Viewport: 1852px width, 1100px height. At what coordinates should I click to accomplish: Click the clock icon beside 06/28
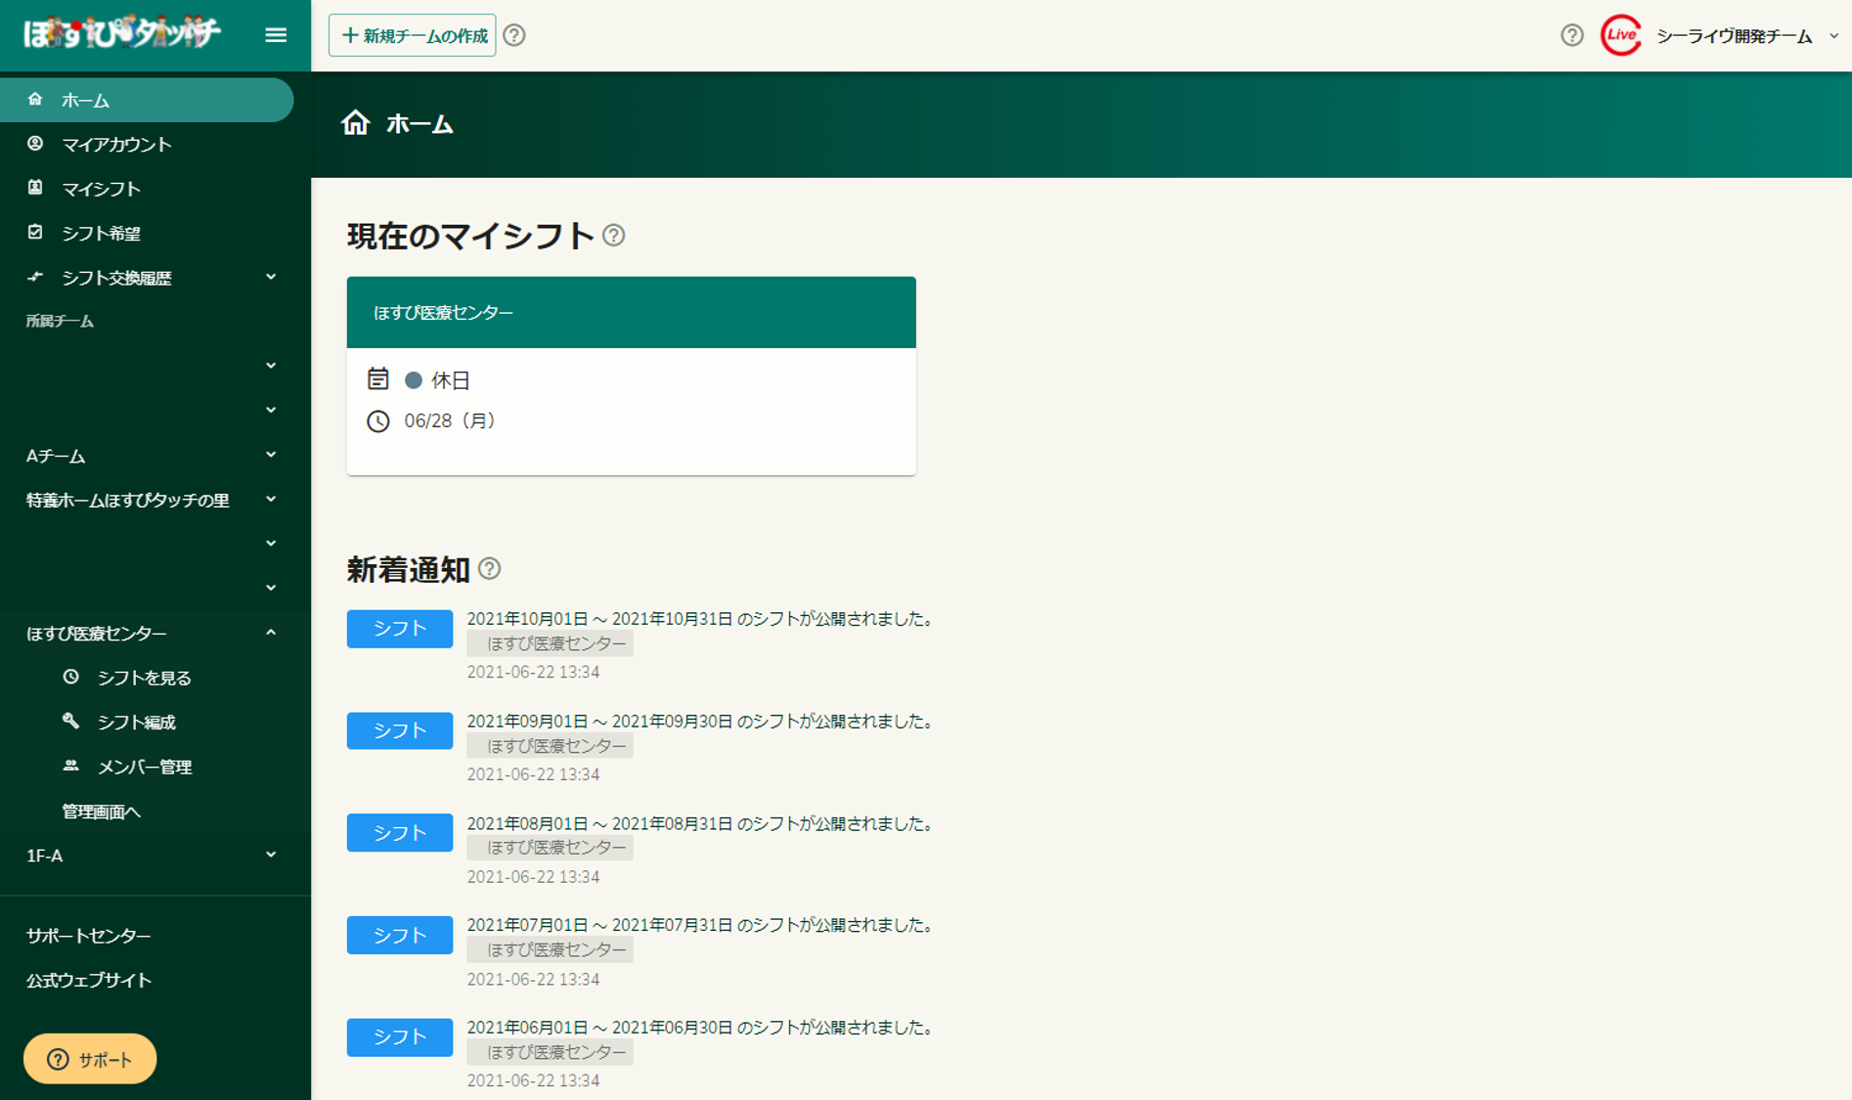(x=378, y=421)
